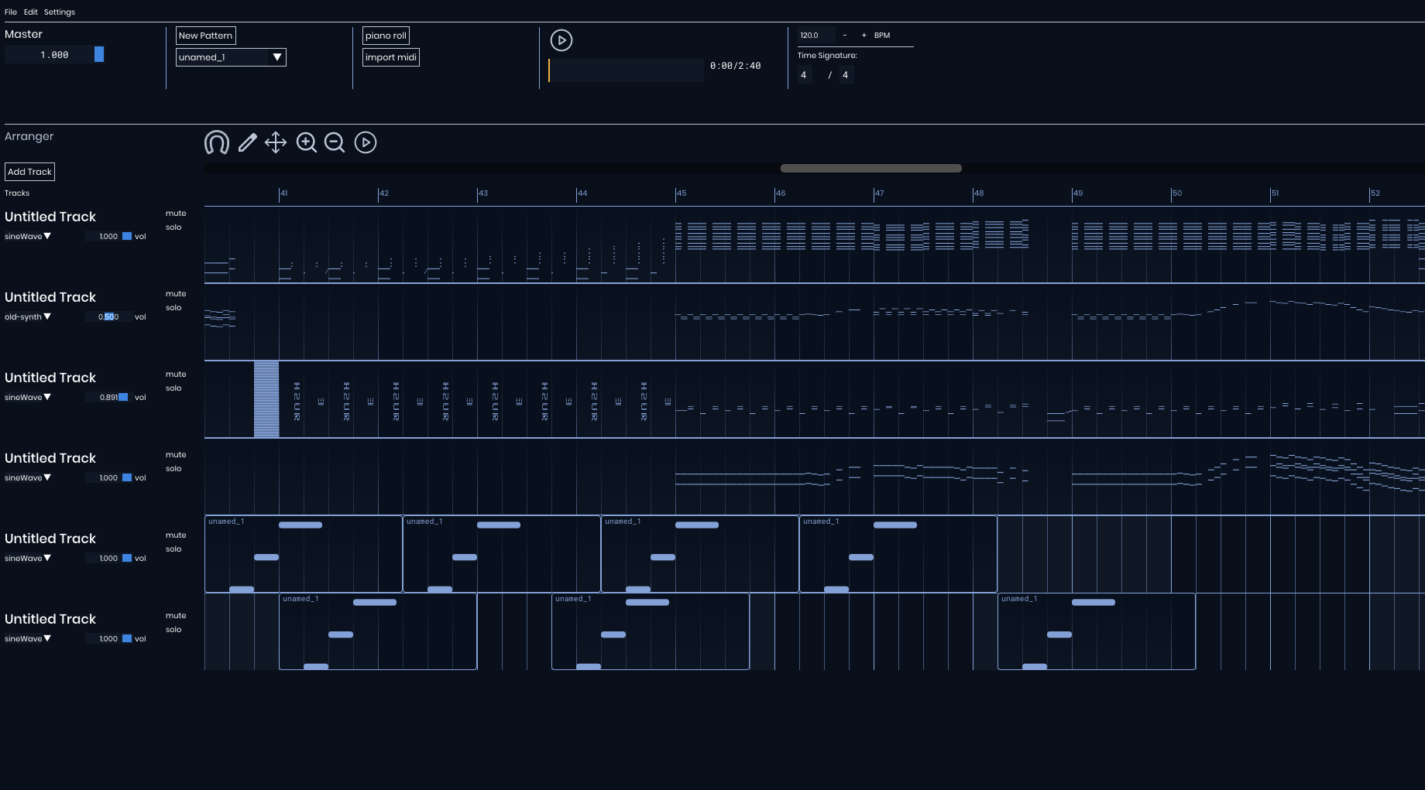Click the import midi button
Image resolution: width=1425 pixels, height=790 pixels.
(390, 56)
